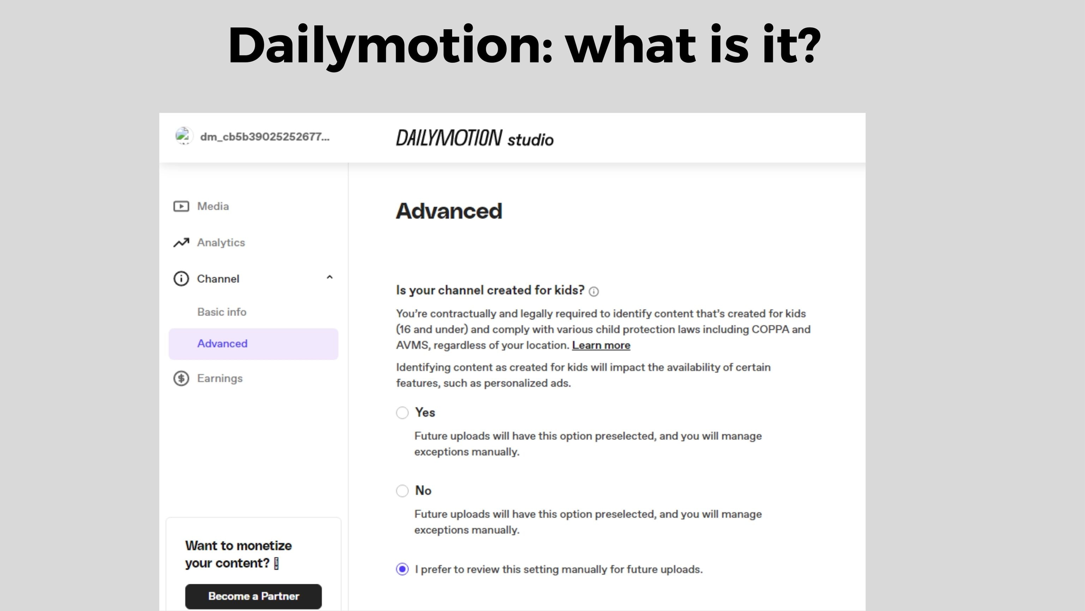Click the Analytics sidebar icon
This screenshot has height=611, width=1085.
181,242
